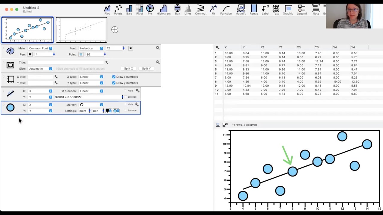Open the Size Automatic dropdown
This screenshot has width=383, height=215.
click(x=40, y=69)
